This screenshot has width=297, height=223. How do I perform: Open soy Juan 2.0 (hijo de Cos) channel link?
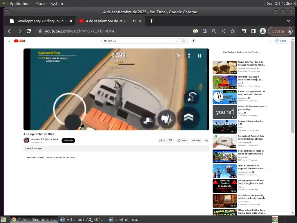click(x=44, y=139)
